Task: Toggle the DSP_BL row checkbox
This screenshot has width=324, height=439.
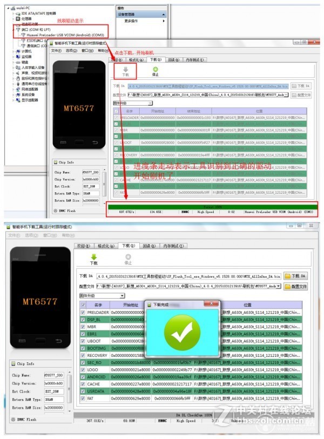Action: coord(83,320)
